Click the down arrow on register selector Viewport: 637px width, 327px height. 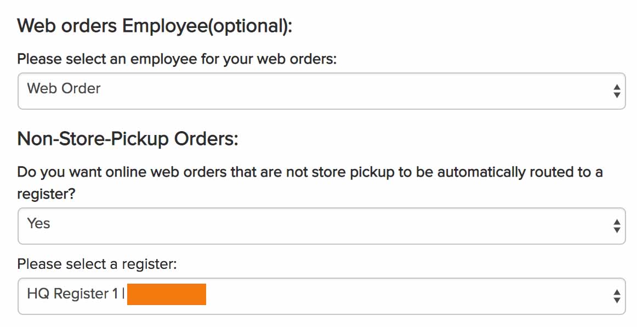[617, 300]
